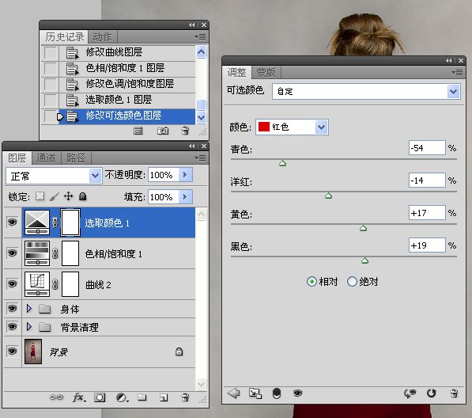Image resolution: width=472 pixels, height=418 pixels.
Task: Lock transparent pixels icon
Action: (x=40, y=196)
